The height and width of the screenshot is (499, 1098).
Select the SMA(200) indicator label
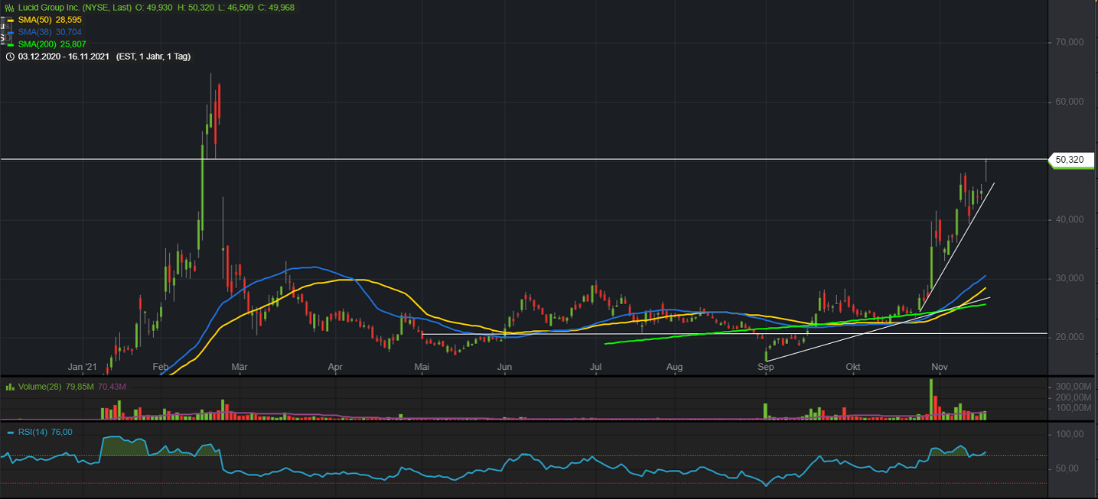click(x=38, y=44)
